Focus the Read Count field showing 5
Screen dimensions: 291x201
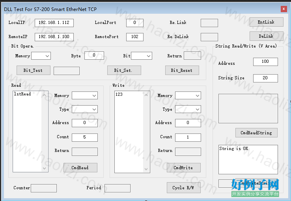(85, 137)
